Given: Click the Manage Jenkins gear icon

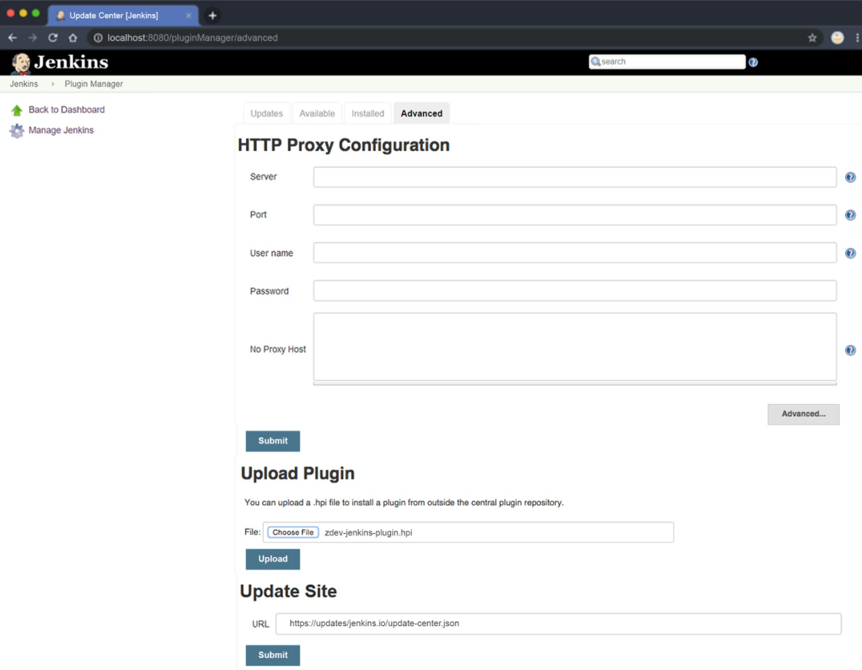Looking at the screenshot, I should (17, 131).
